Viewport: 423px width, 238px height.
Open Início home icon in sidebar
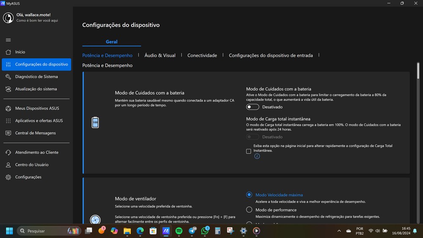(x=8, y=52)
